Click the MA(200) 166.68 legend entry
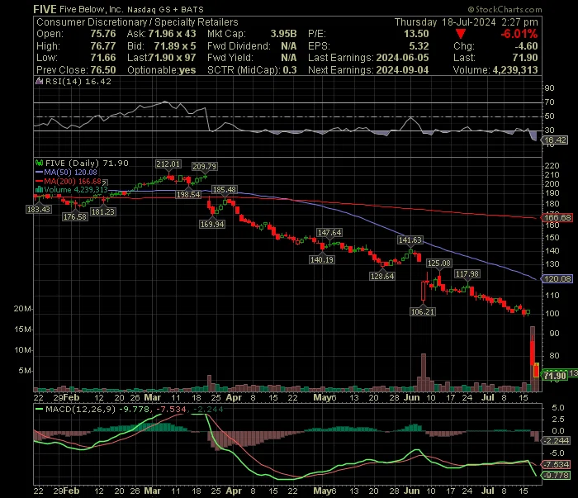 [x=69, y=182]
